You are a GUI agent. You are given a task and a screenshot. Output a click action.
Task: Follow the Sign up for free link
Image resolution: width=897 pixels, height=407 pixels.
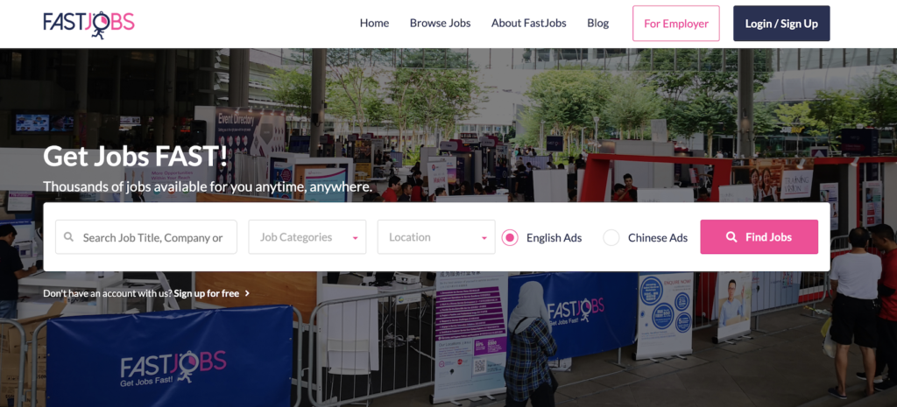point(207,293)
